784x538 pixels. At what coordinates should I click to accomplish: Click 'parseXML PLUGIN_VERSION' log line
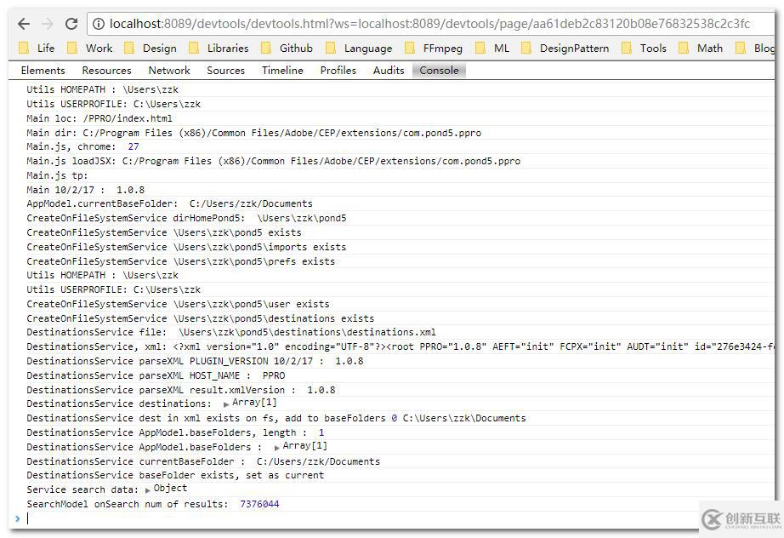coord(195,361)
